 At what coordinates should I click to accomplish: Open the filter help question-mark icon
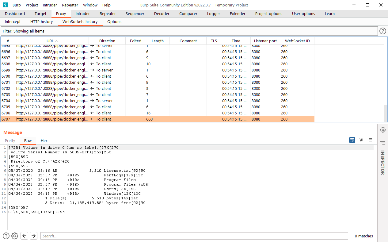point(383,31)
